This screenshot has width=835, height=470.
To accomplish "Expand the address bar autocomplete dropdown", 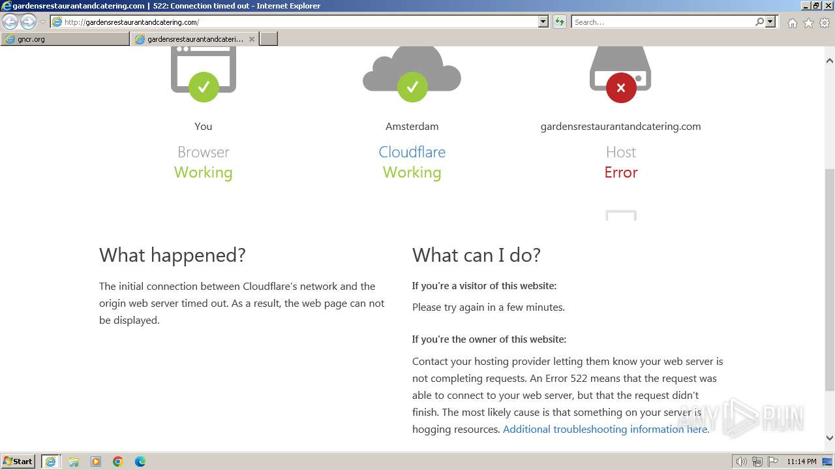I will point(543,22).
